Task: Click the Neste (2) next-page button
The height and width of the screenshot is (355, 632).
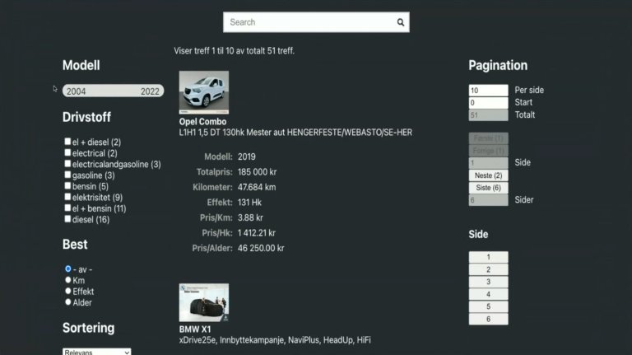Action: tap(488, 175)
